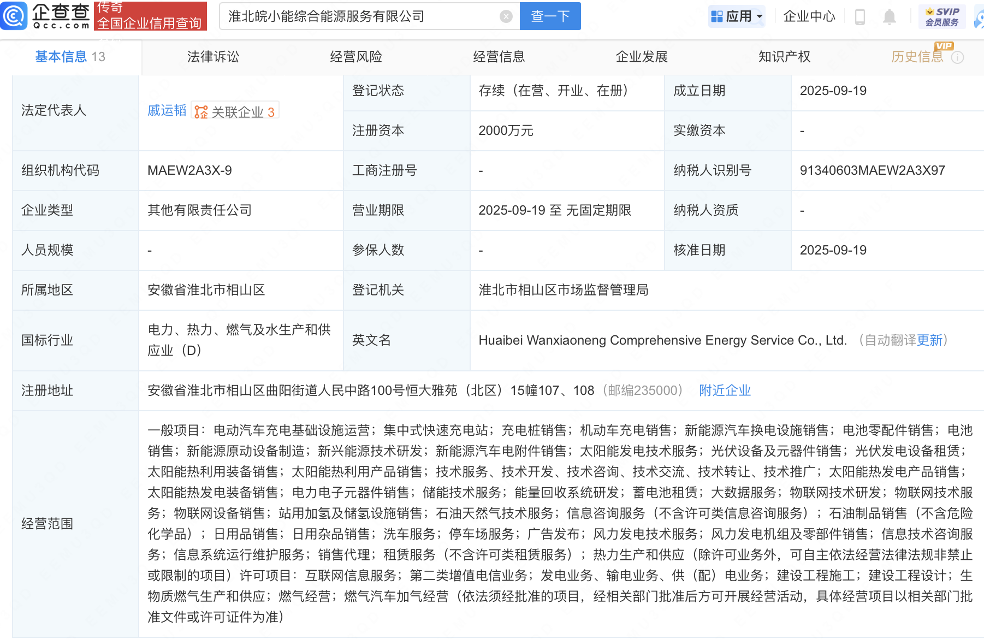Click the 附近企业 nearby companies link
The width and height of the screenshot is (984, 639).
click(725, 390)
